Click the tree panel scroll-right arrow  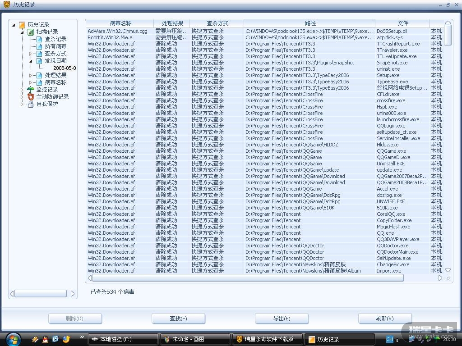pos(73,294)
